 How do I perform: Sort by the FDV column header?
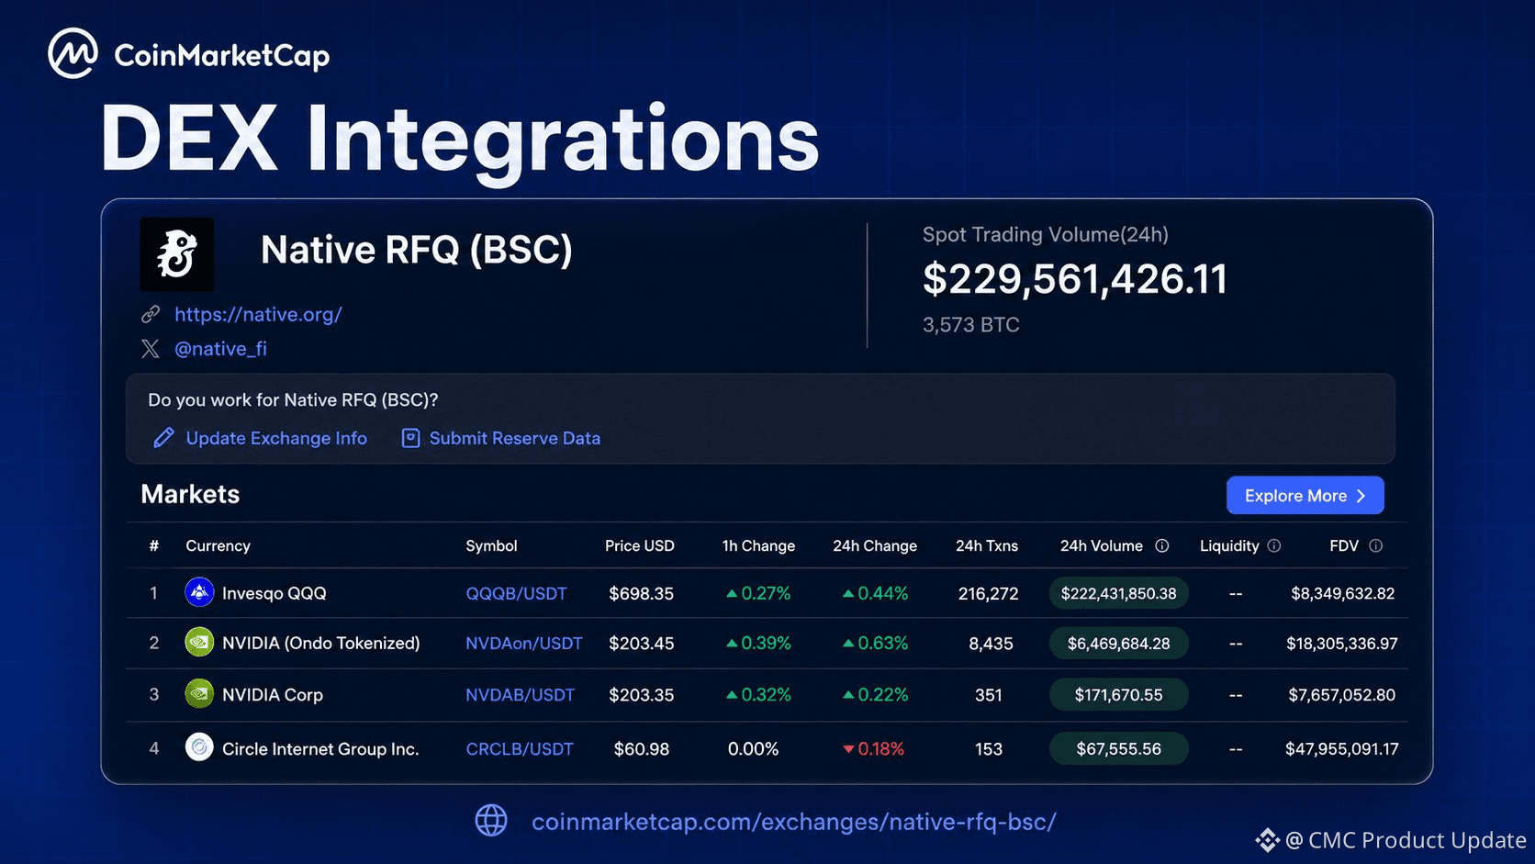click(1344, 545)
